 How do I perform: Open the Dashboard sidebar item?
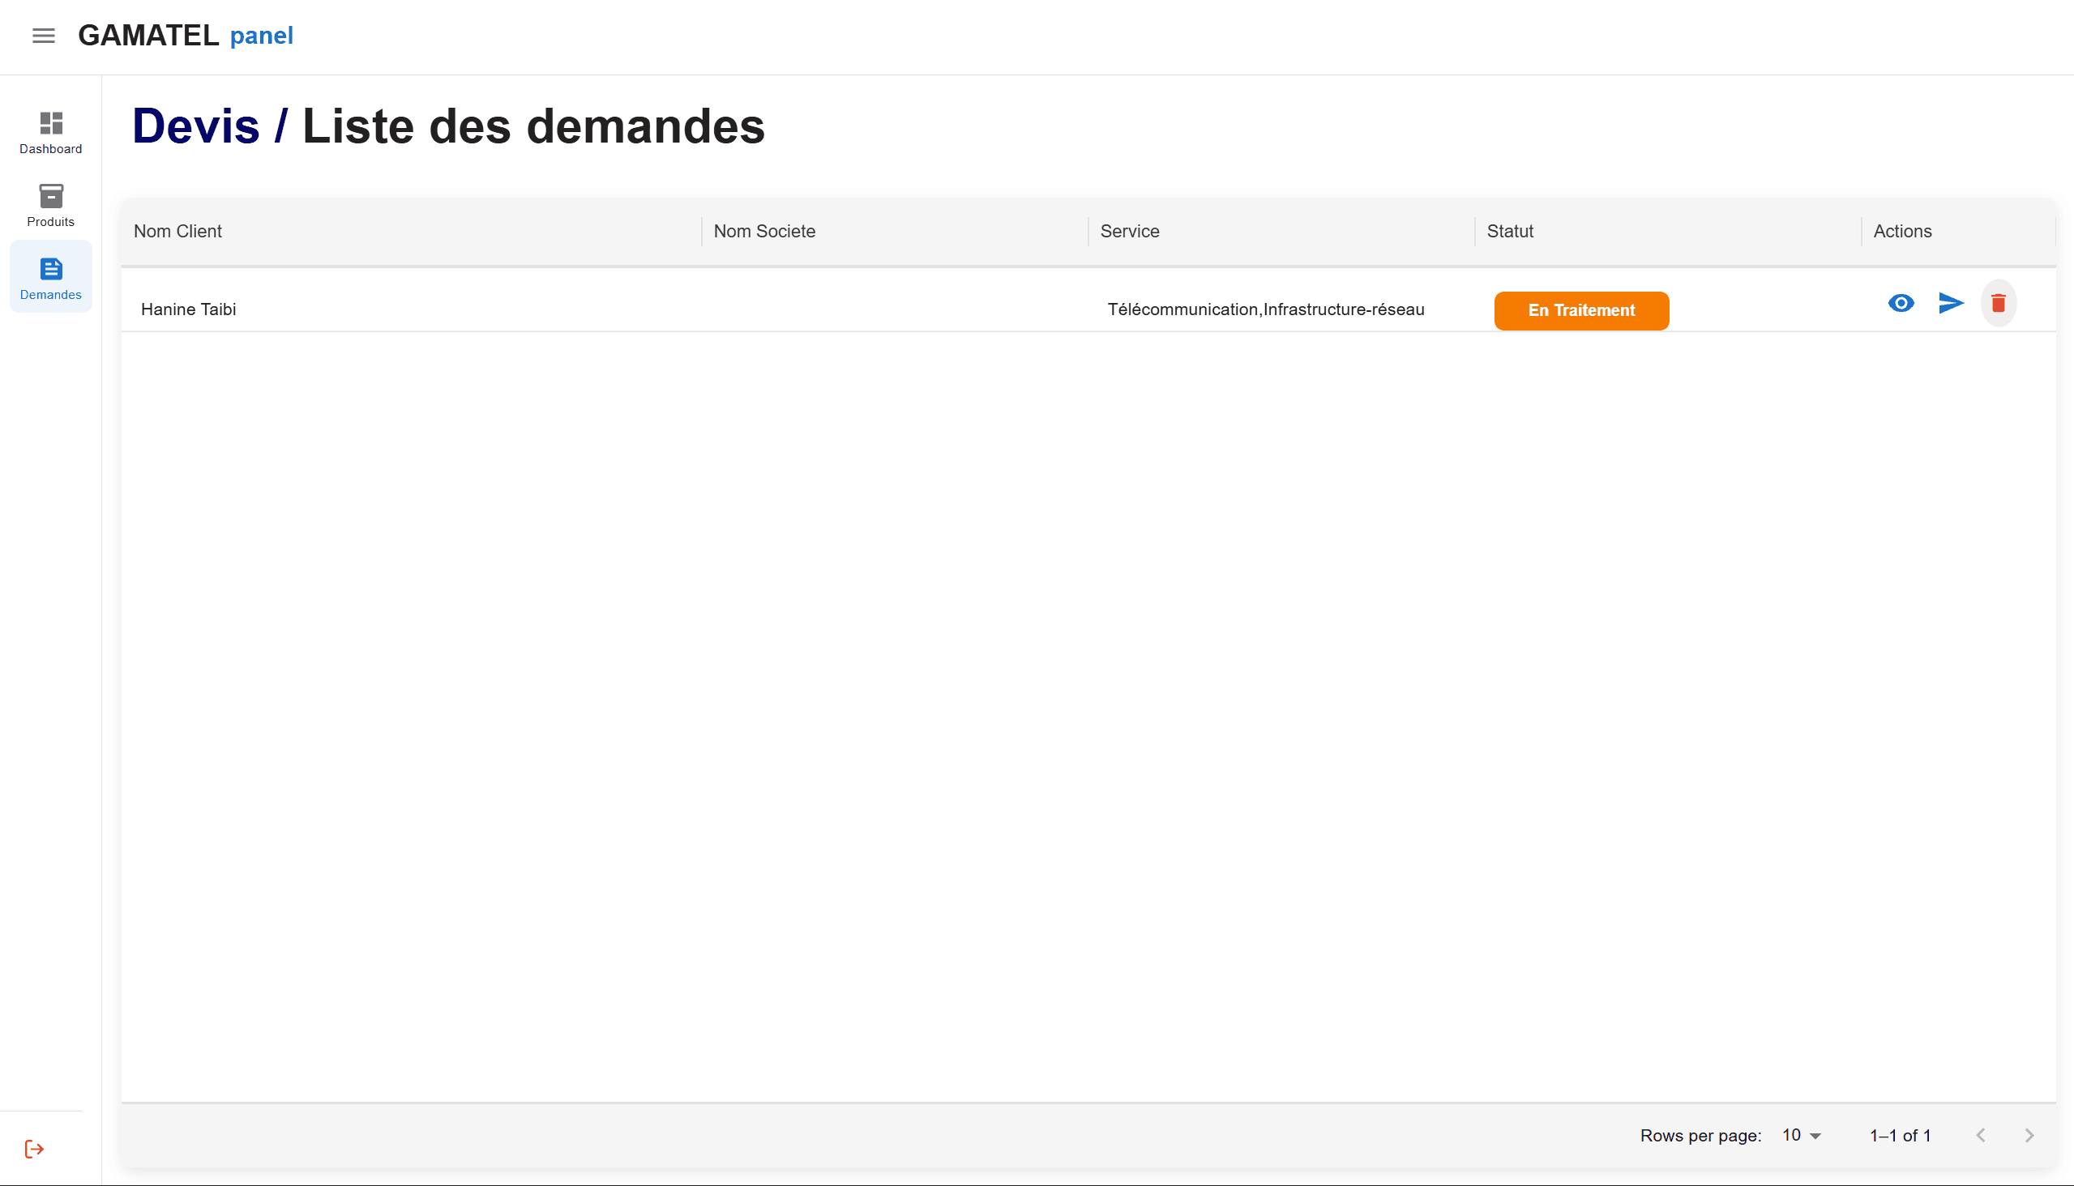pos(50,133)
